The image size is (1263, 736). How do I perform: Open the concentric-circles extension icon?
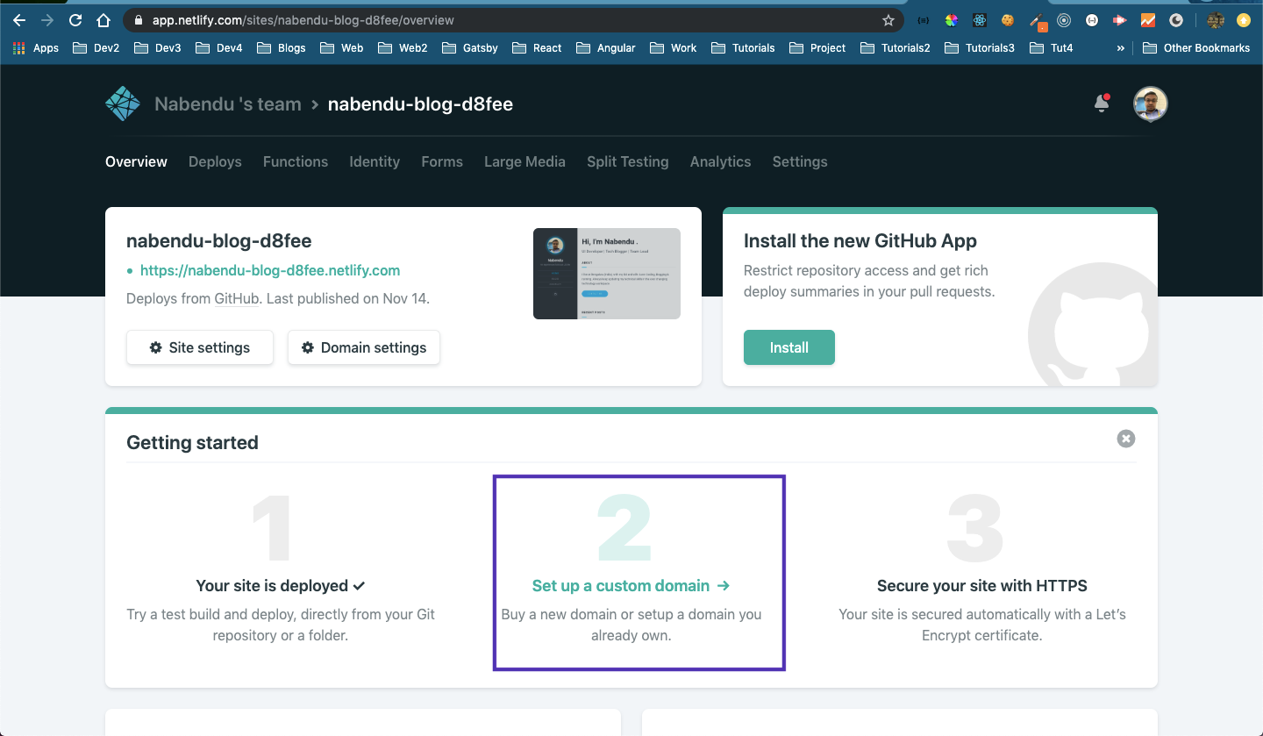[1064, 20]
